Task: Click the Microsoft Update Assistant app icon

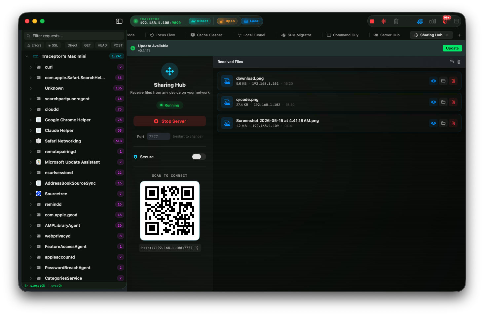Action: [x=39, y=162]
